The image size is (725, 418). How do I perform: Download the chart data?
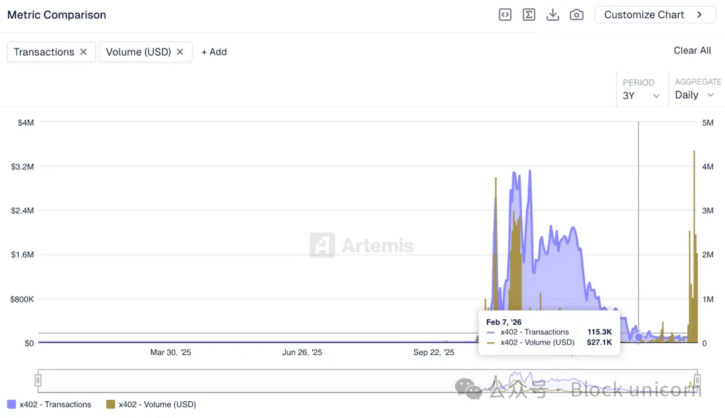552,15
